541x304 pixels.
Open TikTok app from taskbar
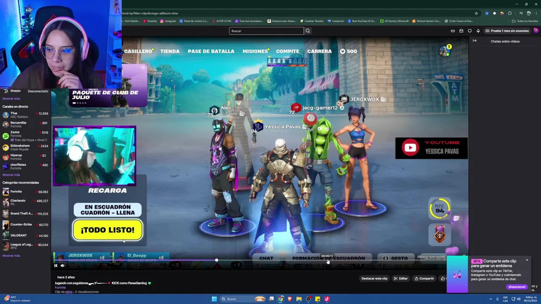(x=327, y=299)
